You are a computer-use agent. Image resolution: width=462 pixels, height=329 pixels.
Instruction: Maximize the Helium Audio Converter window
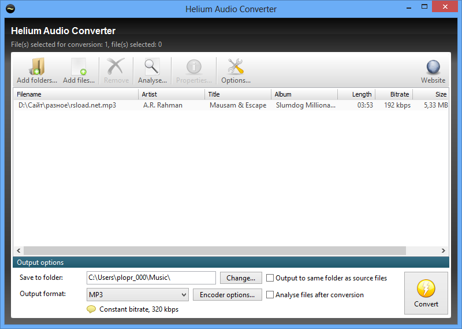pyautogui.click(x=424, y=7)
